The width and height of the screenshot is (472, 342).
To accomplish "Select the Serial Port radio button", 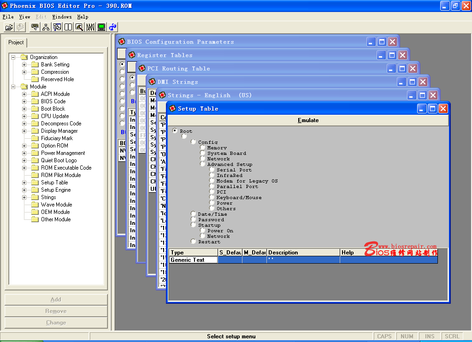I will tap(212, 170).
